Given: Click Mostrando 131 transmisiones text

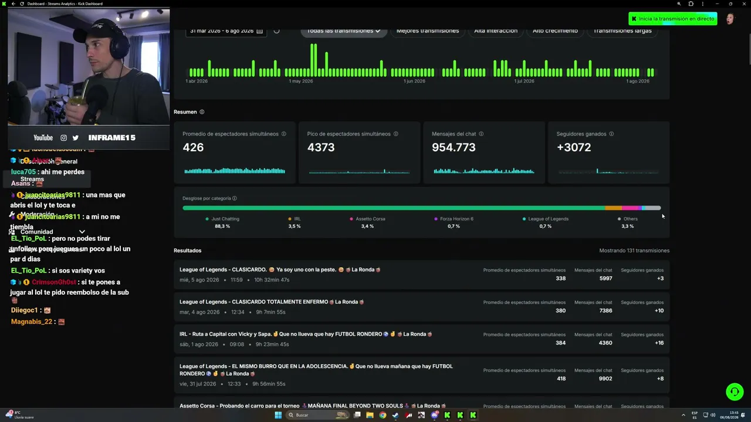Looking at the screenshot, I should [x=634, y=251].
